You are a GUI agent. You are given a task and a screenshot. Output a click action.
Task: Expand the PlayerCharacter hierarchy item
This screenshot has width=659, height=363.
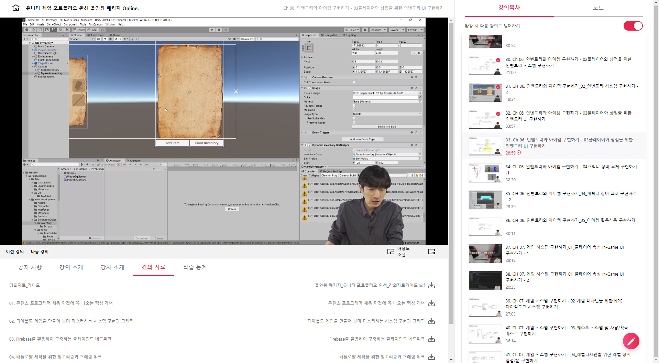(33, 50)
